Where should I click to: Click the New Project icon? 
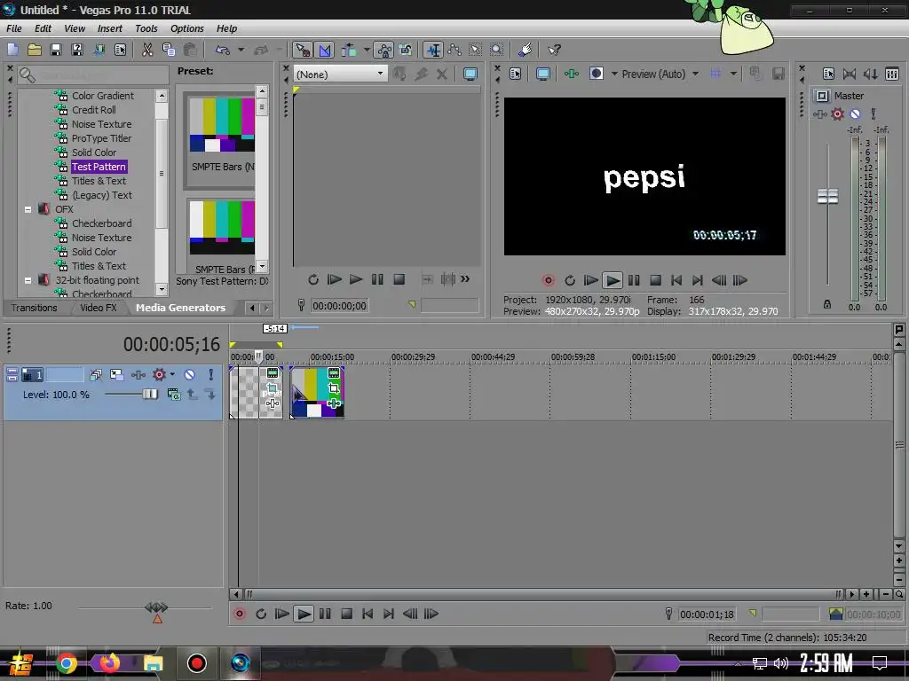click(x=12, y=50)
